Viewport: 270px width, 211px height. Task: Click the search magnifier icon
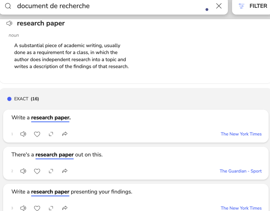(x=8, y=6)
